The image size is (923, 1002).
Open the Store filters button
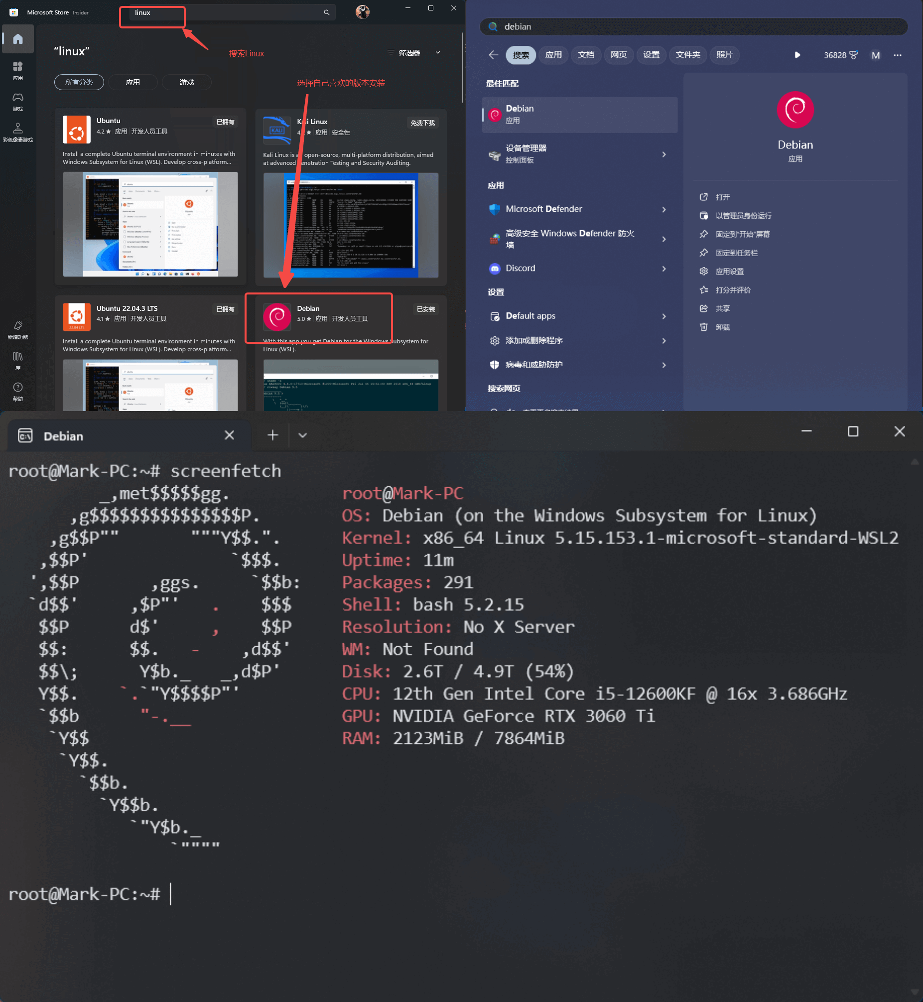pyautogui.click(x=404, y=52)
